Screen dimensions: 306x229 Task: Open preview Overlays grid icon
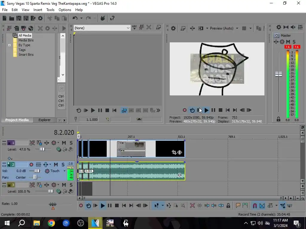[244, 28]
